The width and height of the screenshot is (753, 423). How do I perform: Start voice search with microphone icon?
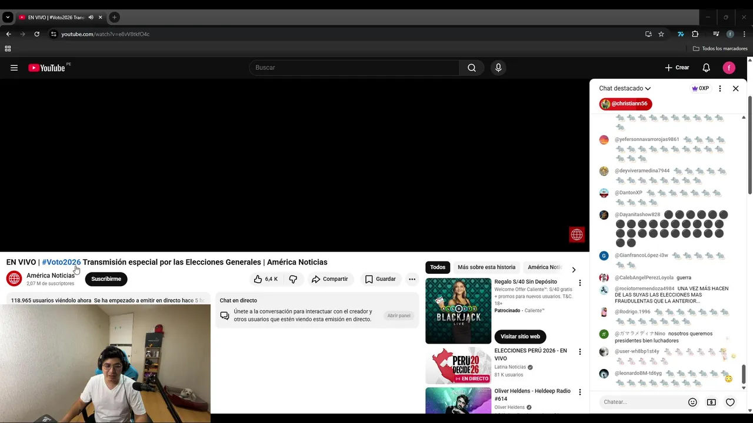[498, 68]
